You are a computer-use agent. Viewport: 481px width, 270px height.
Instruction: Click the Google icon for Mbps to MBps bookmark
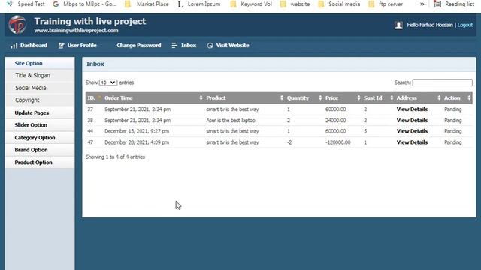click(56, 4)
